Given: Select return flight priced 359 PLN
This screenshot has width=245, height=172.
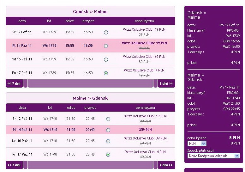Looking at the screenshot, I should click(x=108, y=130).
